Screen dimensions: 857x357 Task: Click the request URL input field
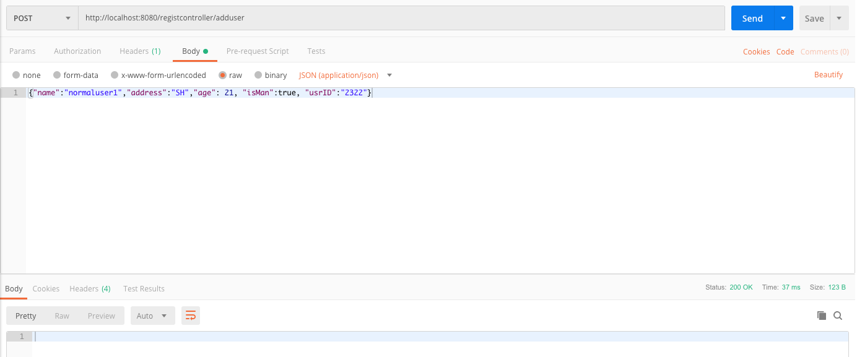point(401,18)
